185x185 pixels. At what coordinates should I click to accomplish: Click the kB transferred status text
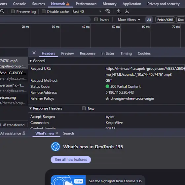click(12, 125)
